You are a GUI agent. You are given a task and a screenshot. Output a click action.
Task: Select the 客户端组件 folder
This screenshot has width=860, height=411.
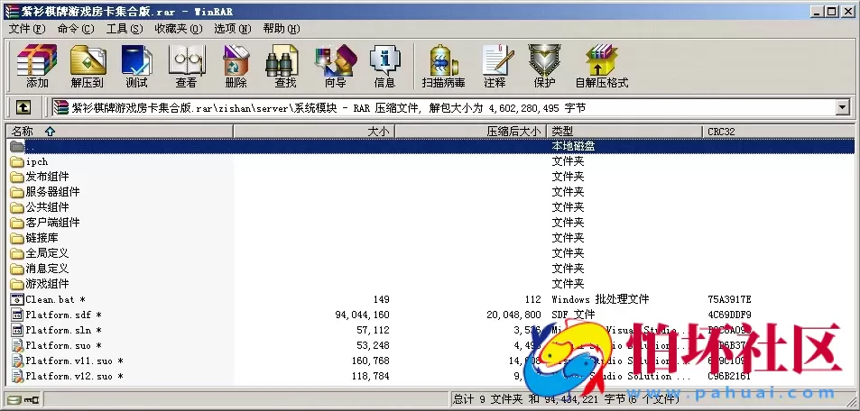pos(52,223)
